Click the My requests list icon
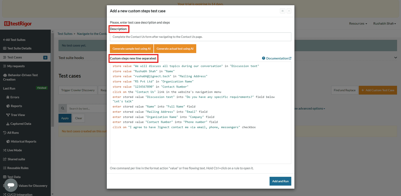Screen dimensions: 401x196 [x=5, y=66]
